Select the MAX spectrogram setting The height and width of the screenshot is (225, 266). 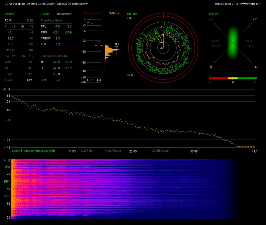click(7, 167)
